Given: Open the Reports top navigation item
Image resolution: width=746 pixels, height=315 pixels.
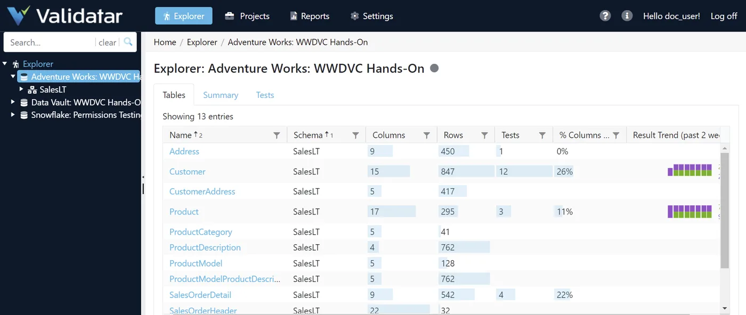Looking at the screenshot, I should (x=310, y=16).
